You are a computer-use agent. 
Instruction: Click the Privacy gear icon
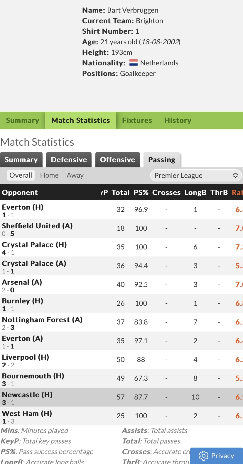(203, 456)
